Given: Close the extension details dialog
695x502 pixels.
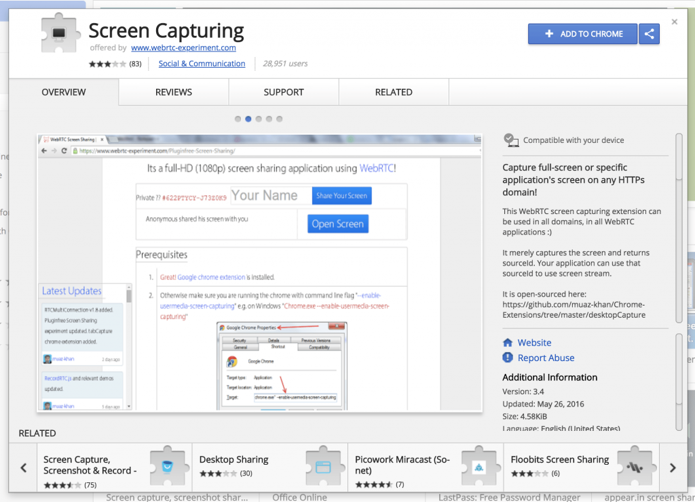Looking at the screenshot, I should (674, 22).
